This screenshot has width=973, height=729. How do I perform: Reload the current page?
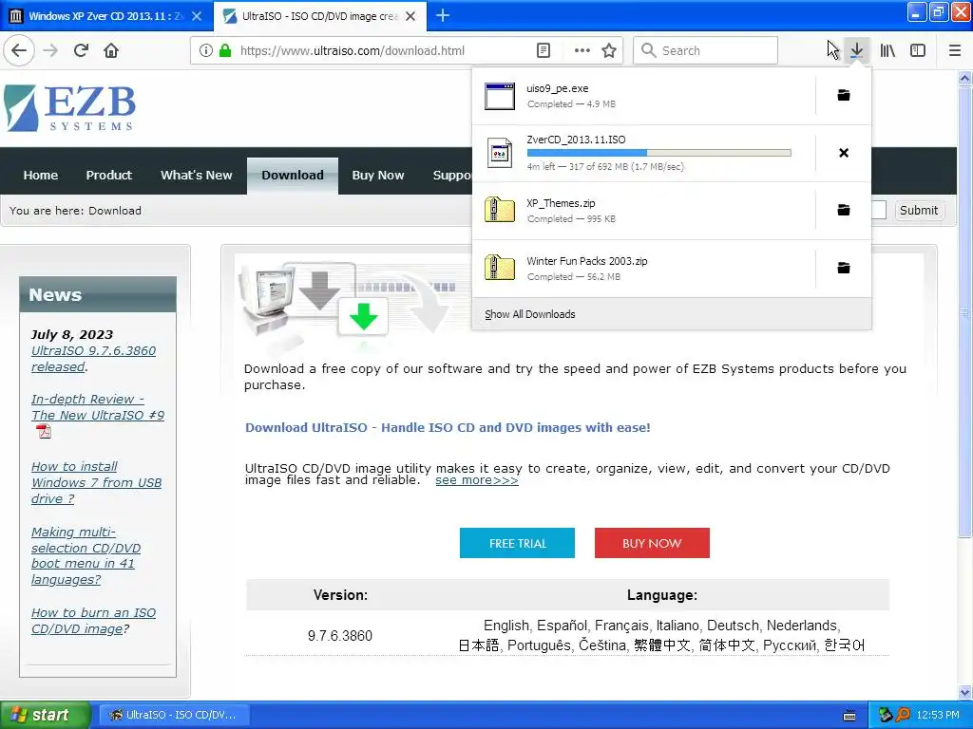pos(81,50)
